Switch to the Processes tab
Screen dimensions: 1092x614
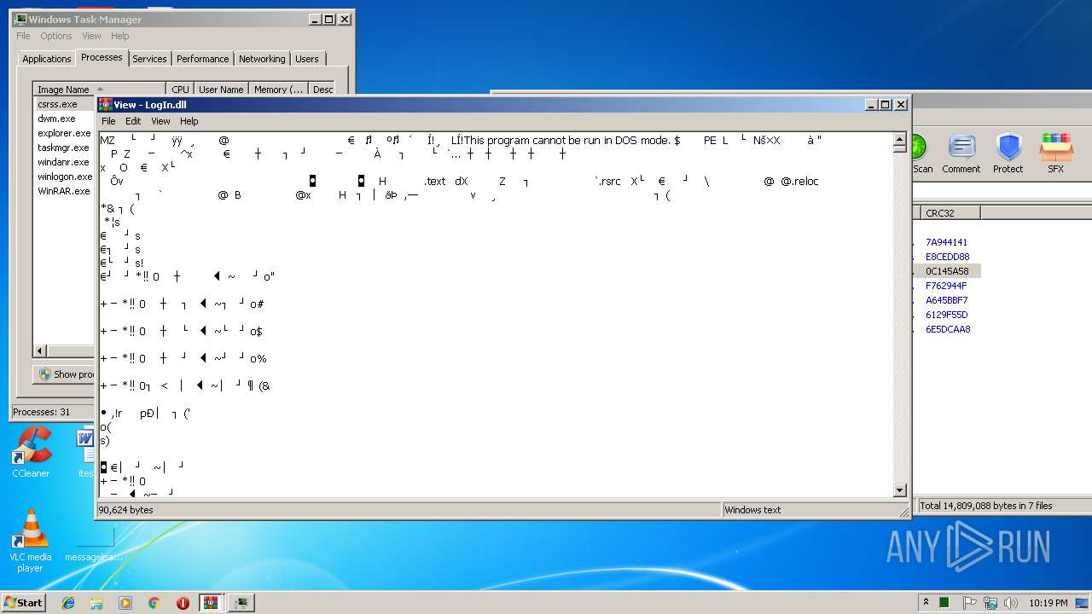(x=102, y=57)
